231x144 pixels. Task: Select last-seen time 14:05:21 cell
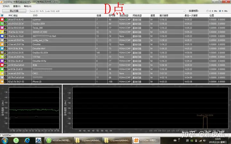[x=188, y=40]
